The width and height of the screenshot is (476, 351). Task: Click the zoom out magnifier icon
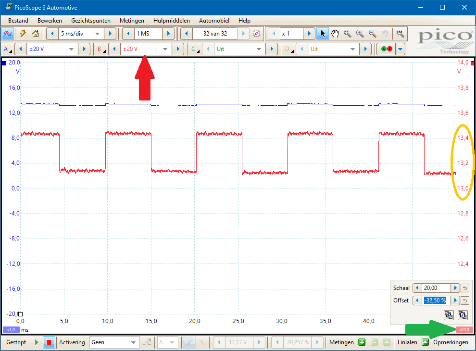pyautogui.click(x=372, y=34)
